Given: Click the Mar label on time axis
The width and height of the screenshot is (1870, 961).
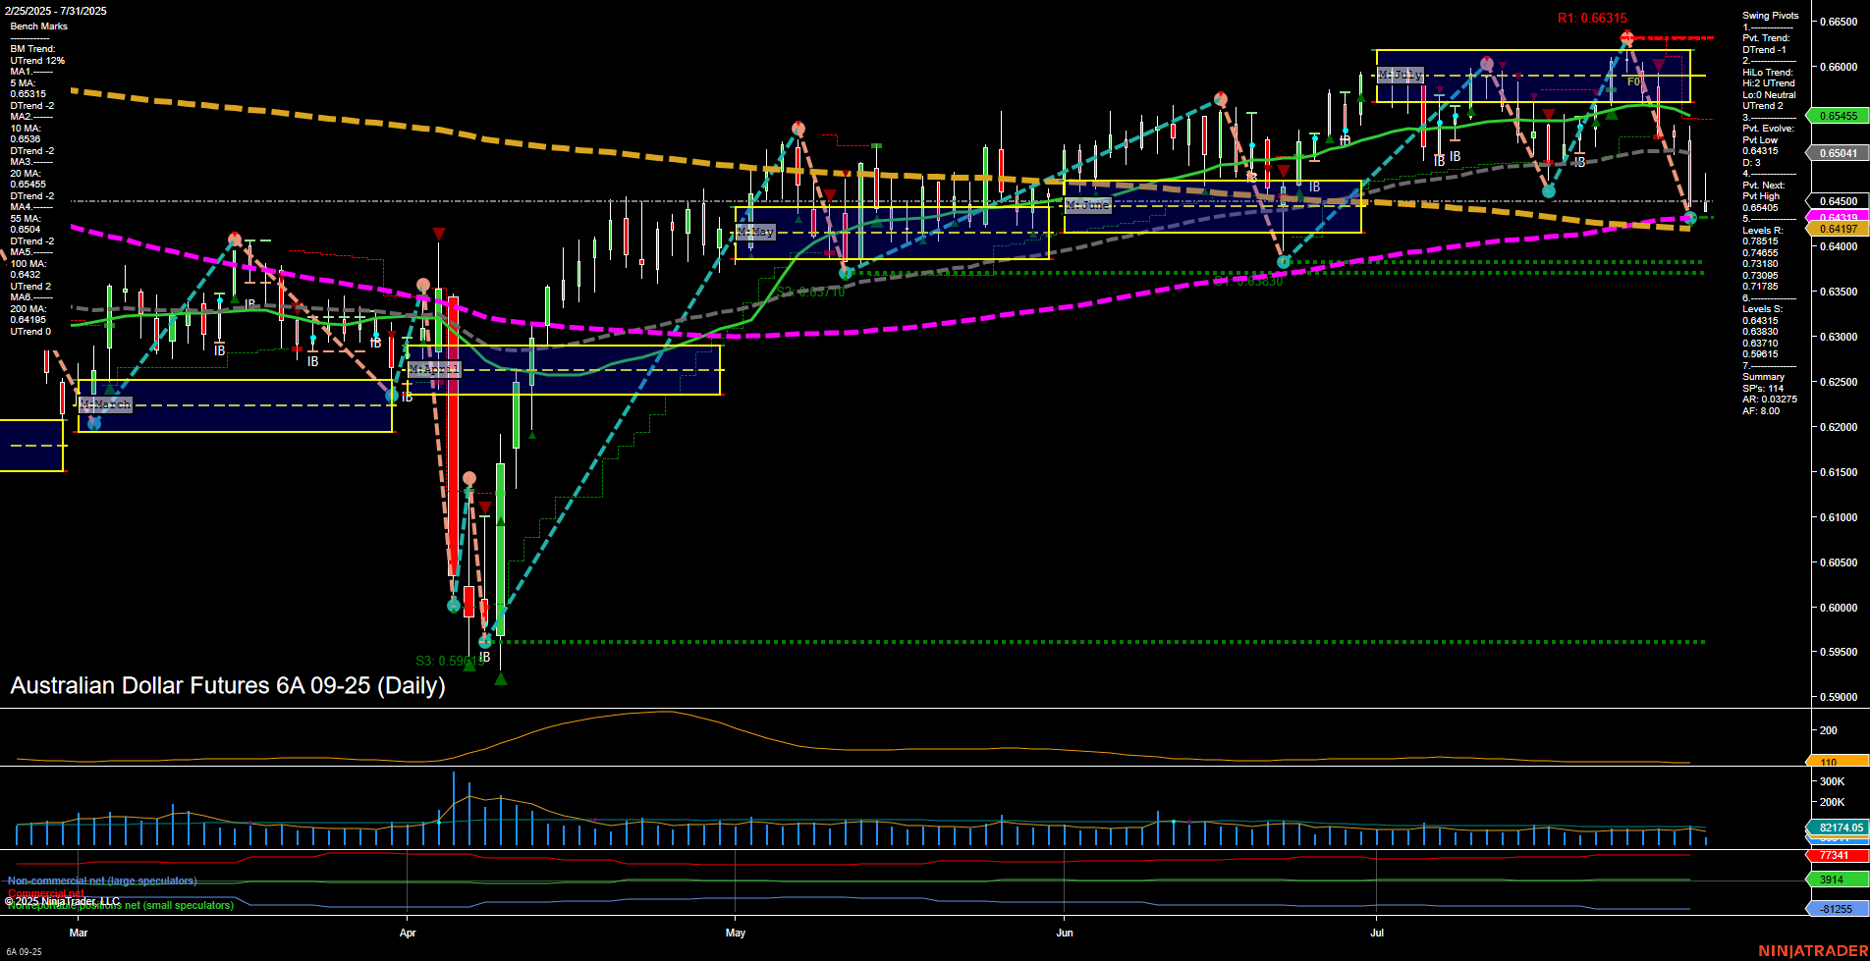Looking at the screenshot, I should click(x=79, y=933).
